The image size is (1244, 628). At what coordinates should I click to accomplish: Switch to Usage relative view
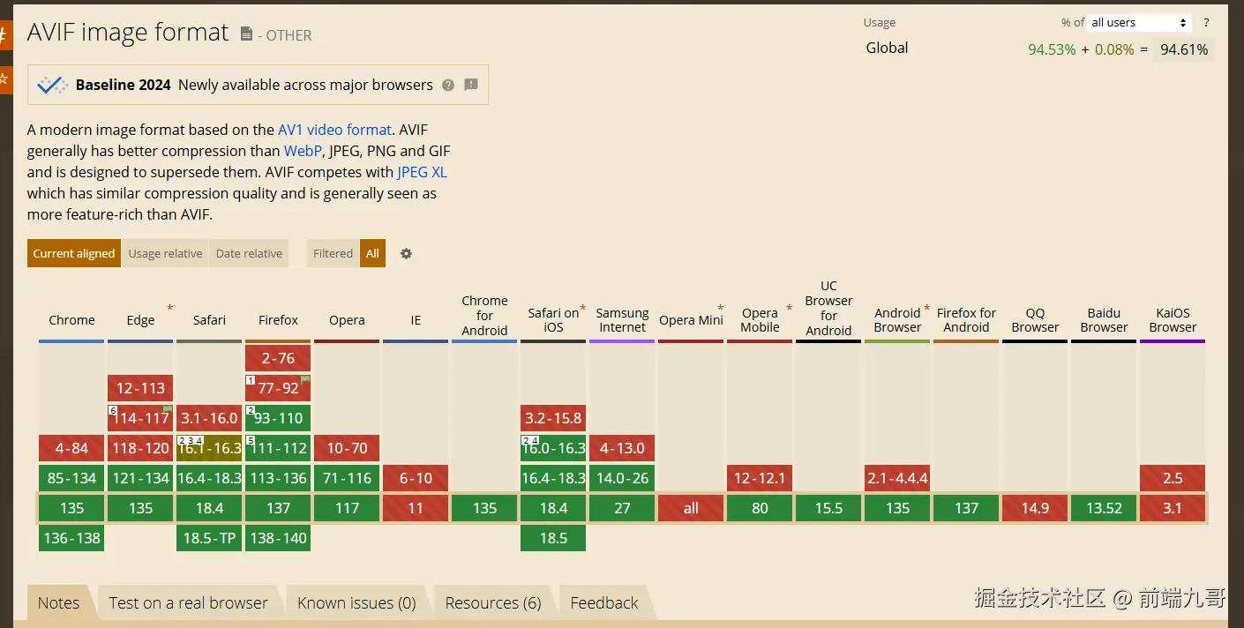(x=165, y=253)
